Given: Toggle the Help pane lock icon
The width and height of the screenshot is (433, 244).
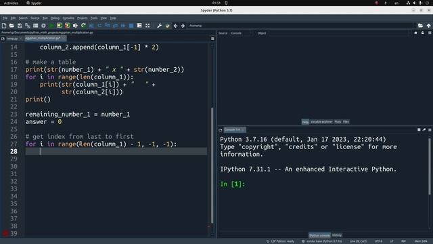Looking at the screenshot, I should [422, 33].
